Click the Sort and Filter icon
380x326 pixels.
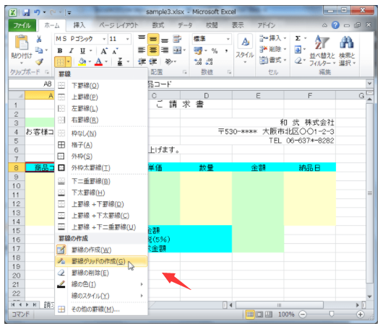point(321,43)
